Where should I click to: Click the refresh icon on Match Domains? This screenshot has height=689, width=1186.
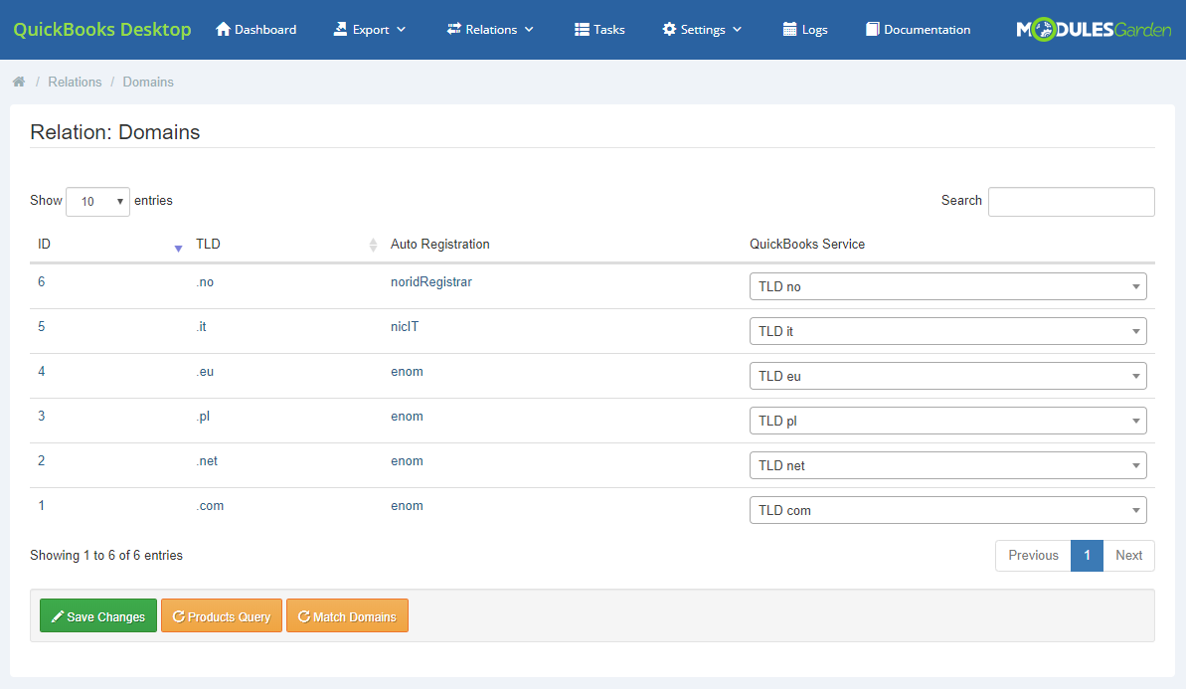(303, 615)
